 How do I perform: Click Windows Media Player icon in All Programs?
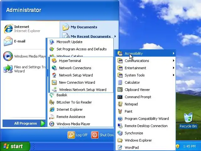[52, 124]
